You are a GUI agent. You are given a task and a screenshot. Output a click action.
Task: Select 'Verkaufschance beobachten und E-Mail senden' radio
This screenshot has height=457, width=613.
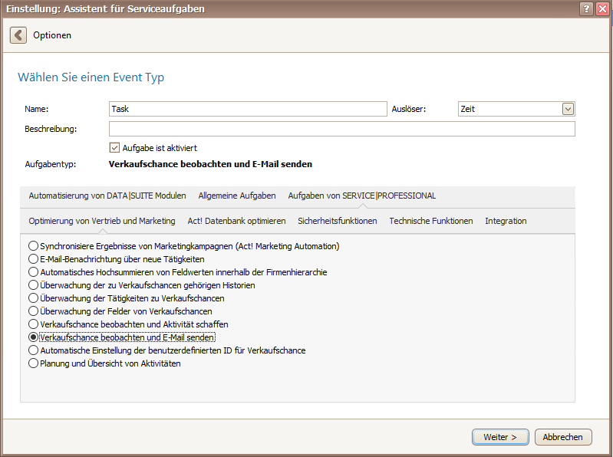(33, 337)
